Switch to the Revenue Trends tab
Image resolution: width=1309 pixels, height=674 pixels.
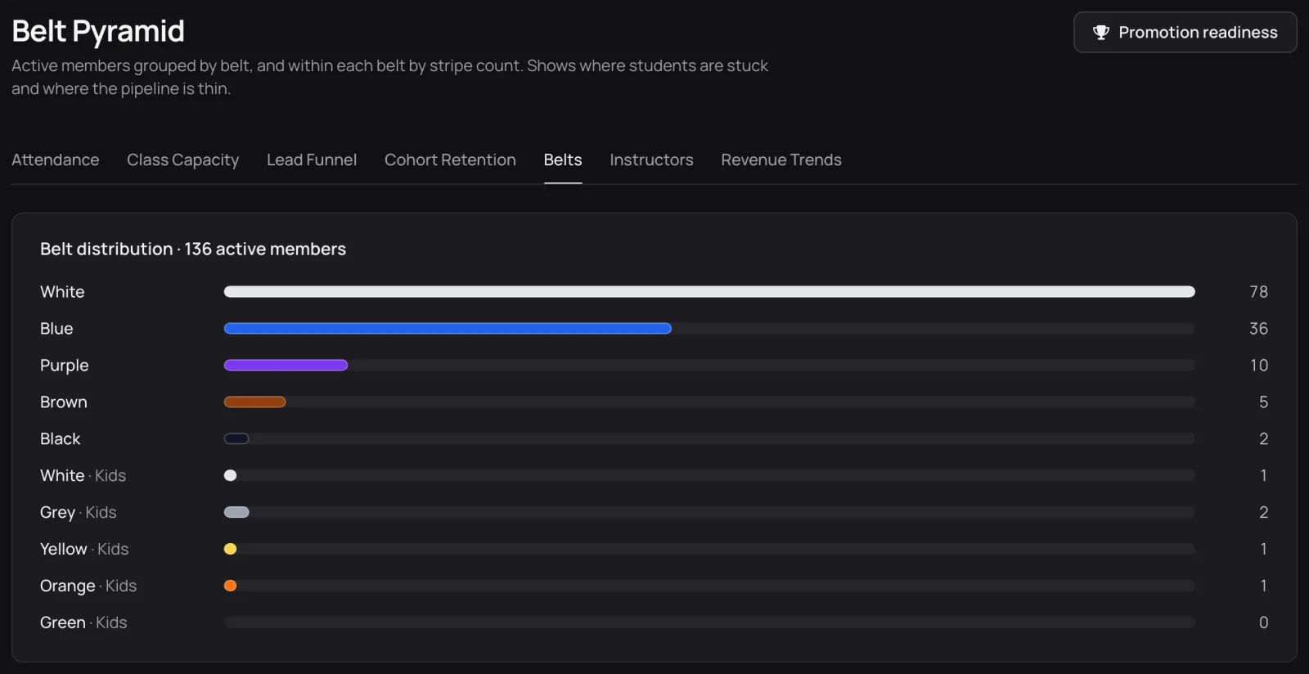[x=781, y=160]
